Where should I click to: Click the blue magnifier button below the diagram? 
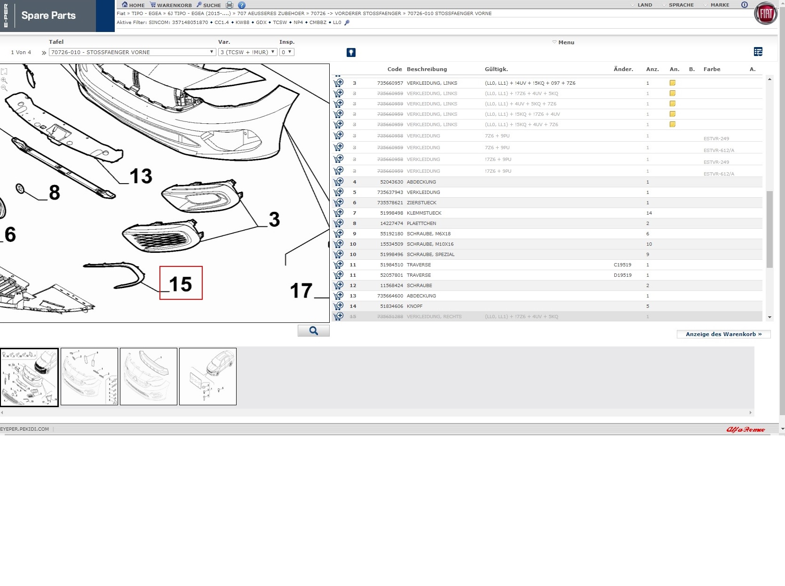[313, 331]
